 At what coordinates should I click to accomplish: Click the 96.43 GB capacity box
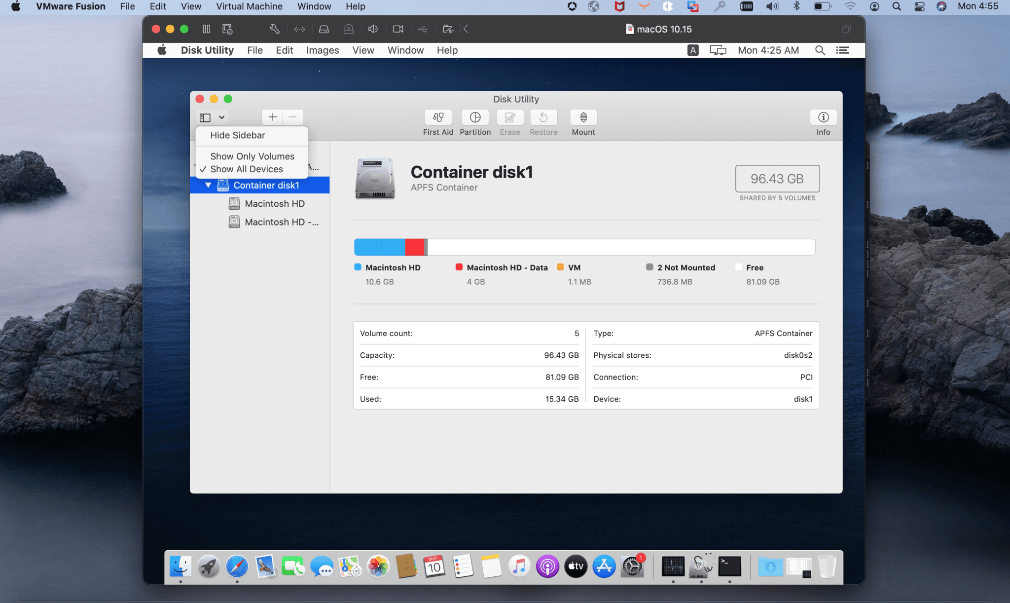coord(777,179)
